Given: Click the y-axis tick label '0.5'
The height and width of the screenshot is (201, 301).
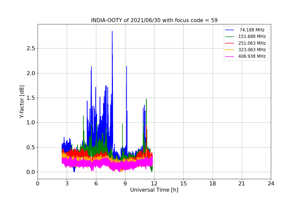Looking at the screenshot, I should point(31,147).
